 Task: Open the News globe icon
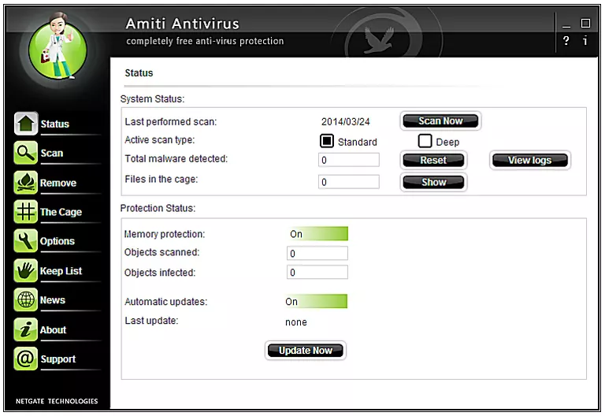coord(26,299)
